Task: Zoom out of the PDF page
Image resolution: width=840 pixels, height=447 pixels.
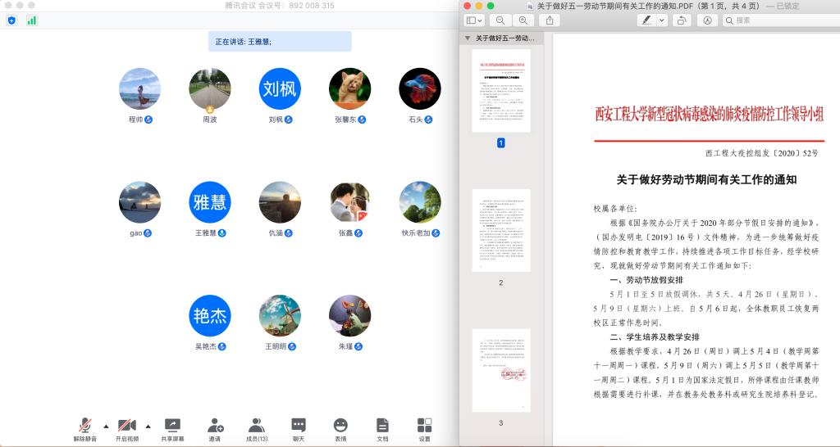Action: click(x=500, y=20)
